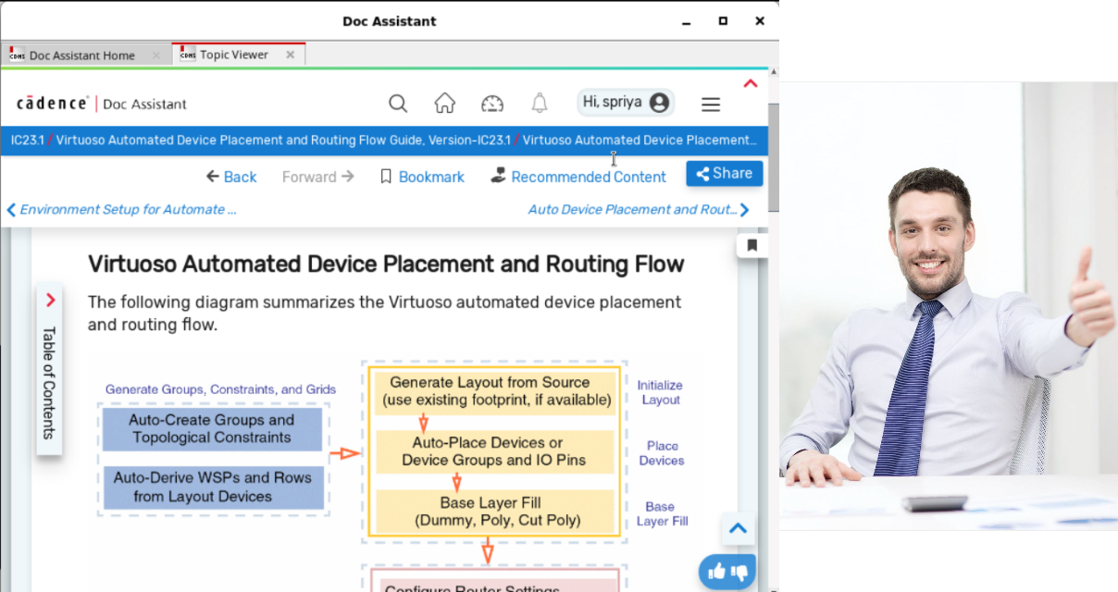Expand the Table of Contents panel
1118x592 pixels.
tap(49, 300)
